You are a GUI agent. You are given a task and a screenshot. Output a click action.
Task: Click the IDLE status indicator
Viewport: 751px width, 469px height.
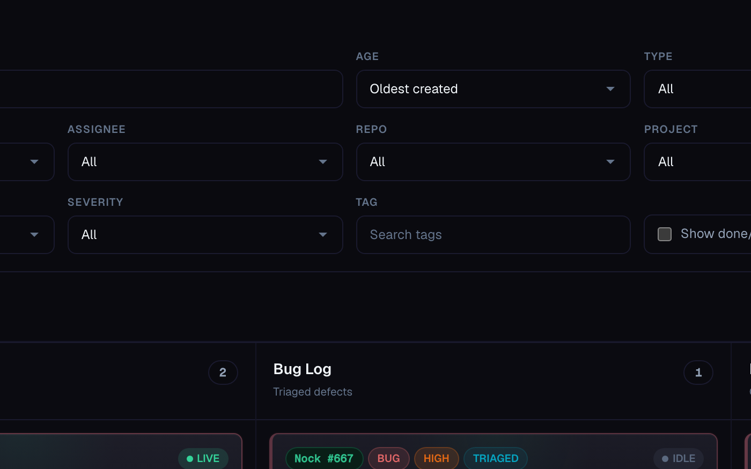(x=679, y=458)
